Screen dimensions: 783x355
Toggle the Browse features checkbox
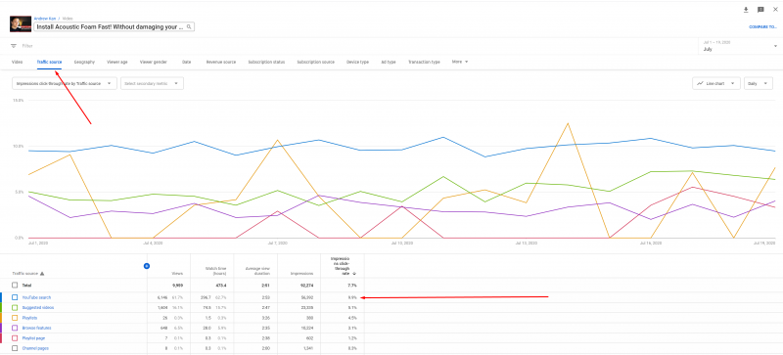[15, 328]
